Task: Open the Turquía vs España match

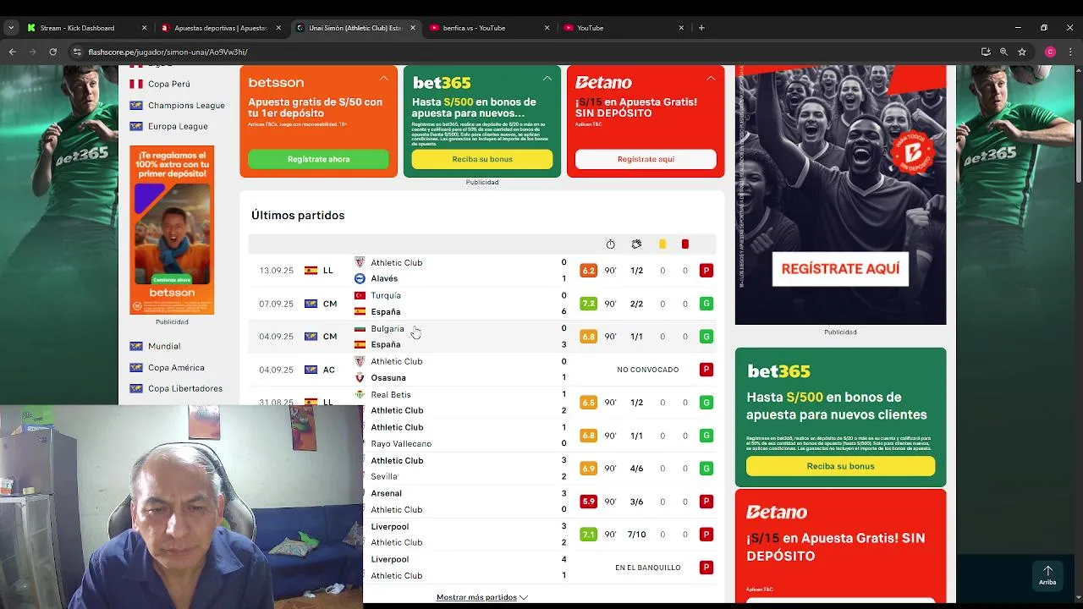Action: (482, 304)
